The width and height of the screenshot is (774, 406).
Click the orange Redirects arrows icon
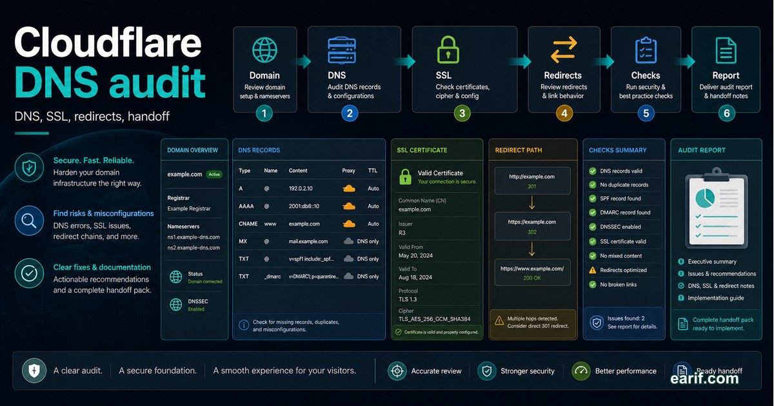[562, 50]
